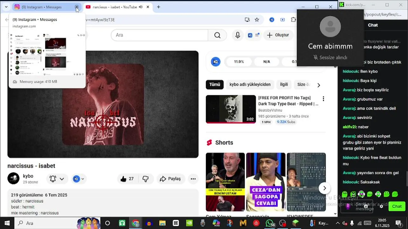Image resolution: width=408 pixels, height=229 pixels.
Task: Dislike the narcissus - isabet video
Action: coord(146,179)
